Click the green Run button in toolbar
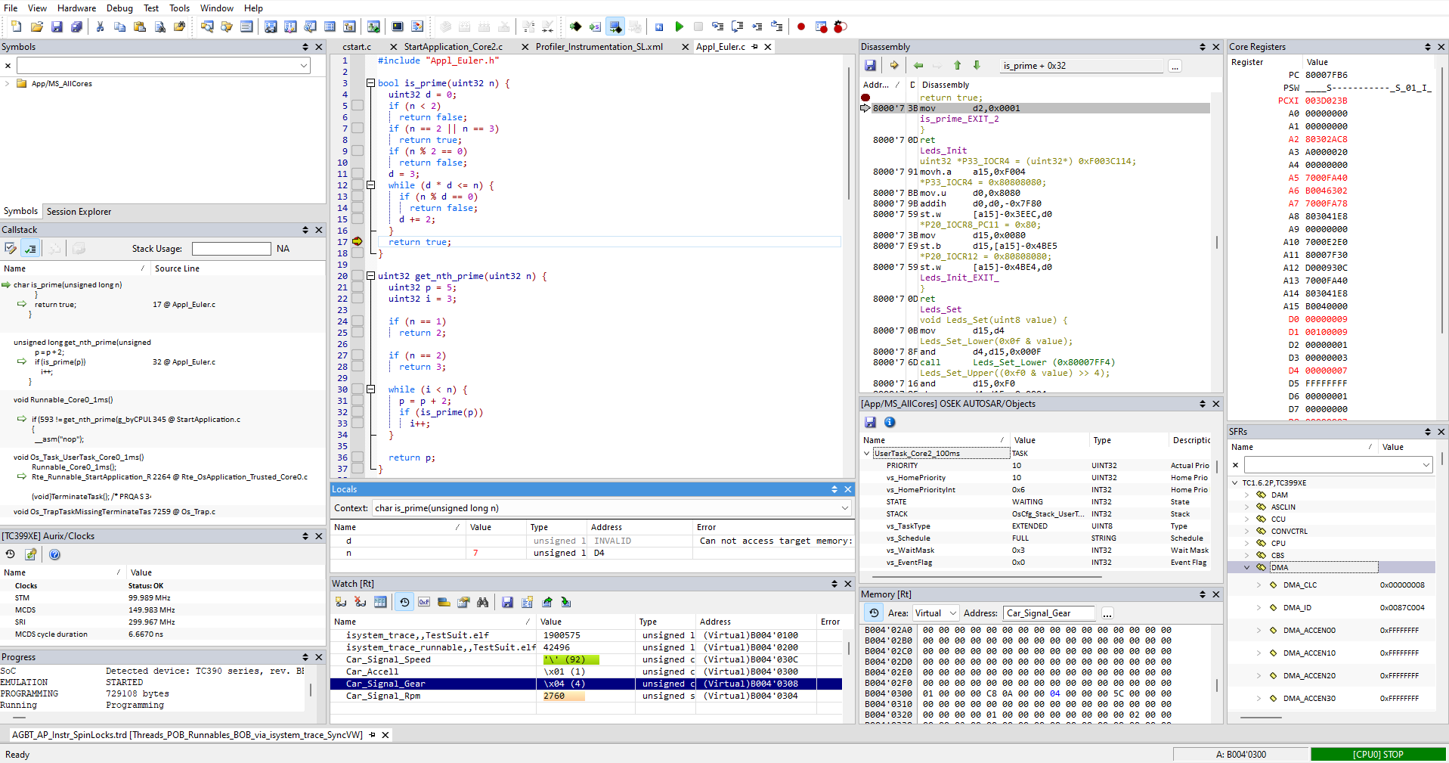Viewport: 1449px width, 763px height. [x=679, y=26]
